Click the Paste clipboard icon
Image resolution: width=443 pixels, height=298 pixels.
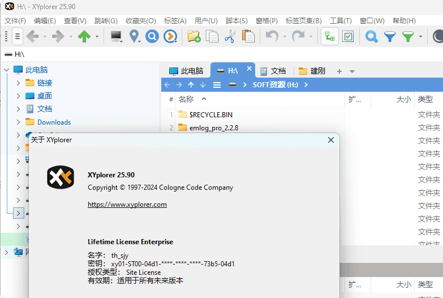(x=248, y=36)
